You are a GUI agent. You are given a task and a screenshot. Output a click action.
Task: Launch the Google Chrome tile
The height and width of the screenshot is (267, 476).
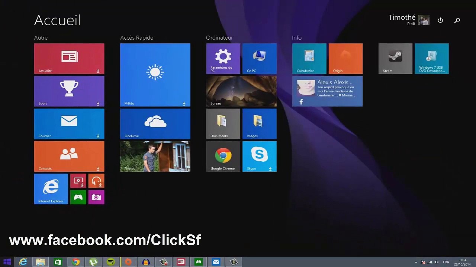click(x=223, y=156)
